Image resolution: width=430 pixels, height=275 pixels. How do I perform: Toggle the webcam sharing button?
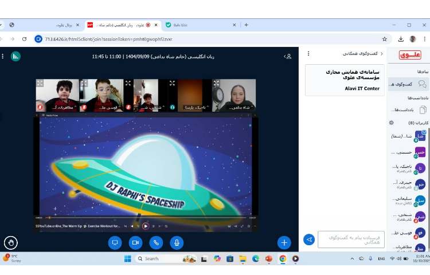click(x=135, y=242)
